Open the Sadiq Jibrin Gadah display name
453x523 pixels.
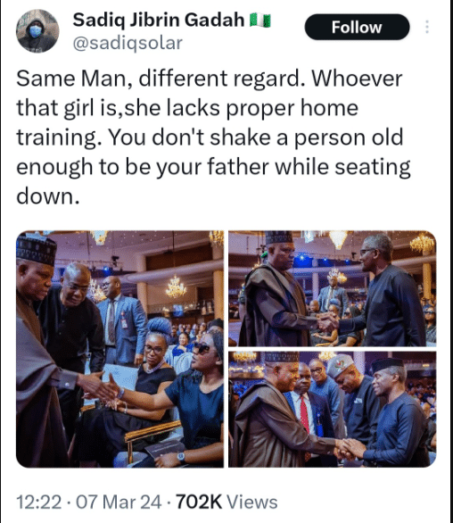tap(159, 20)
